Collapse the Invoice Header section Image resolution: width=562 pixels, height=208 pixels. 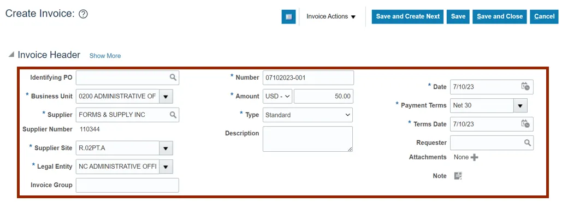[11, 55]
